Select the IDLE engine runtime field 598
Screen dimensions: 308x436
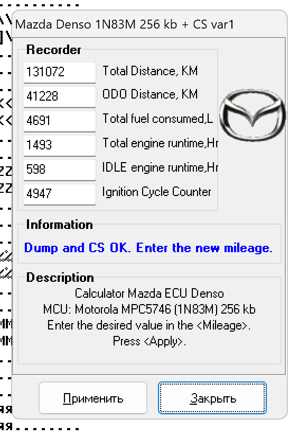60,170
